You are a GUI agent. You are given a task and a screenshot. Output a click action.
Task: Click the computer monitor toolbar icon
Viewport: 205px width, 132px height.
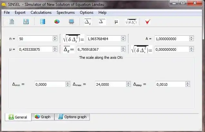point(71,22)
